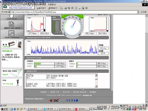The width and height of the screenshot is (148, 111).
Task: Expand the address bar dropdown arrow
Action: pyautogui.click(x=138, y=12)
